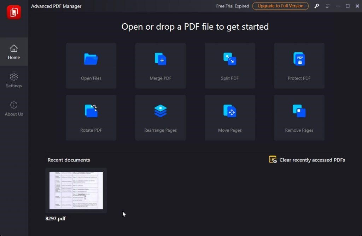Click the Clear recently accessed PDFs icon
Viewport: 362px width, 236px height.
click(x=273, y=160)
